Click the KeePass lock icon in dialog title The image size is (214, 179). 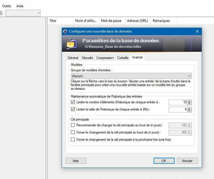pos(65,31)
